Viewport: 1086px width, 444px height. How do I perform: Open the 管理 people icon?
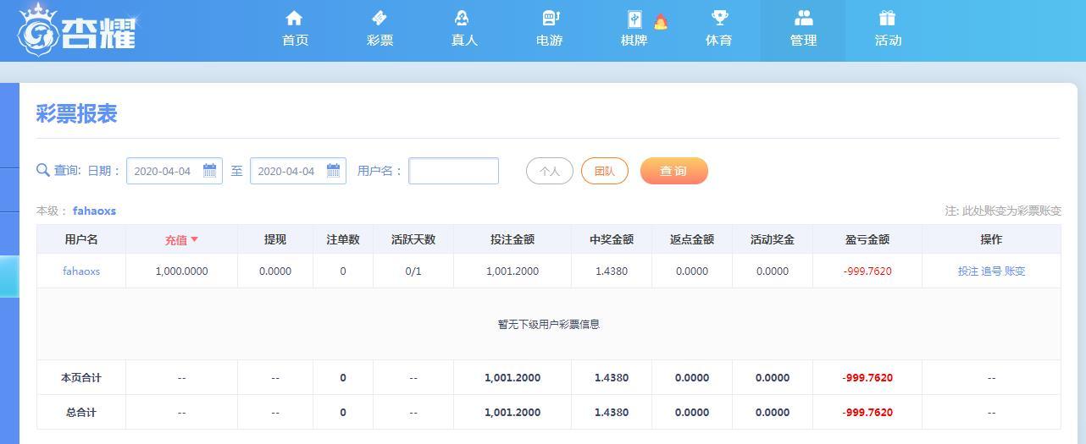coord(803,18)
